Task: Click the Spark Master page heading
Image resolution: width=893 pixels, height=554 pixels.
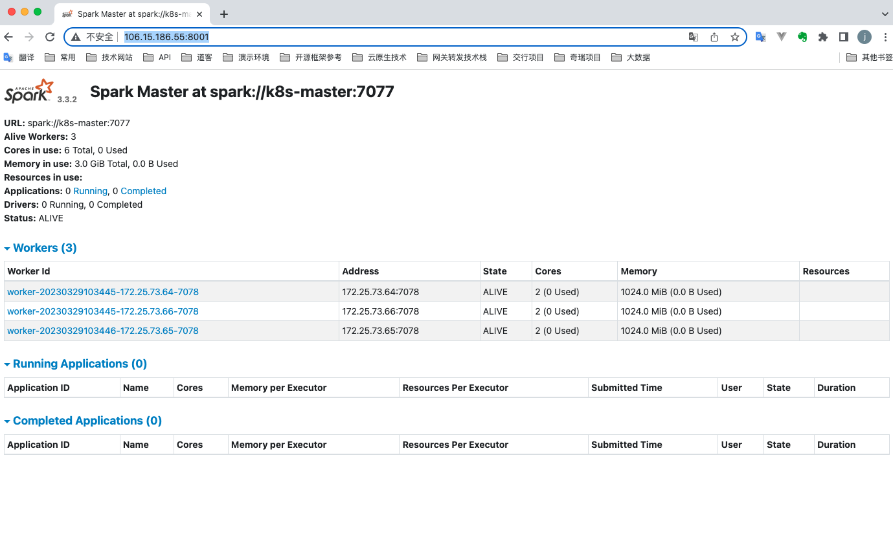Action: coord(242,92)
